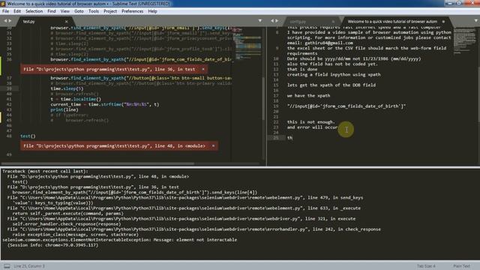The height and width of the screenshot is (270, 480).
Task: Open the View menu
Action: coord(65,11)
